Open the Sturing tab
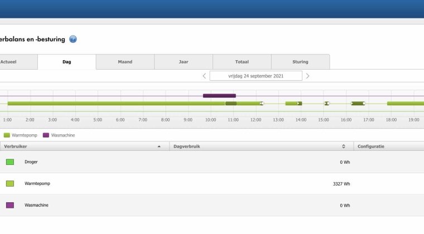 (x=300, y=62)
